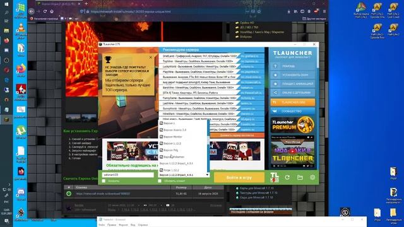Open Optifine HD category link on webpage
The height and width of the screenshot is (227, 404).
[x=247, y=23]
